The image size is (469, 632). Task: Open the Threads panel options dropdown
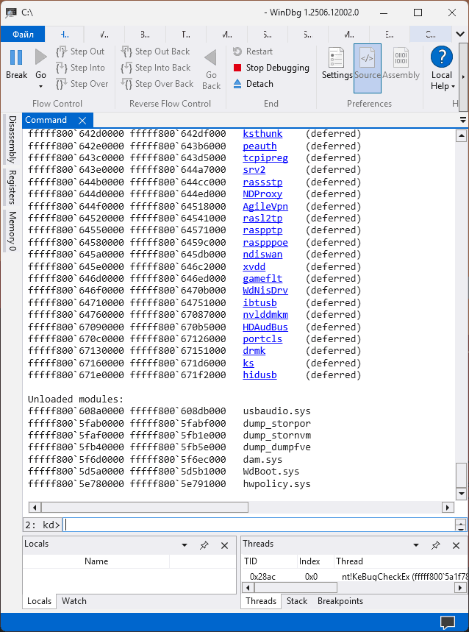click(416, 545)
